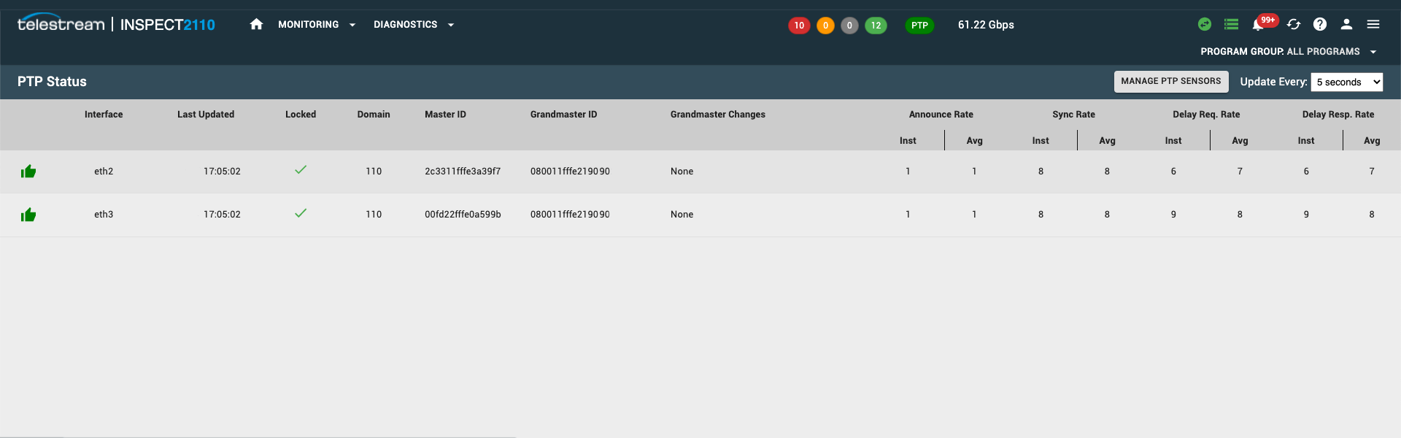1401x438 pixels.
Task: Click thumbs-up status icon for eth2
Action: (x=28, y=172)
